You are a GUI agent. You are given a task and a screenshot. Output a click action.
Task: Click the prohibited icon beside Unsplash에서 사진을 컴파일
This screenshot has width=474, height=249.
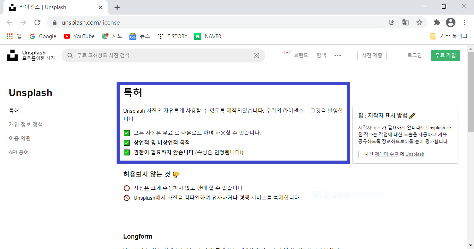click(x=127, y=198)
